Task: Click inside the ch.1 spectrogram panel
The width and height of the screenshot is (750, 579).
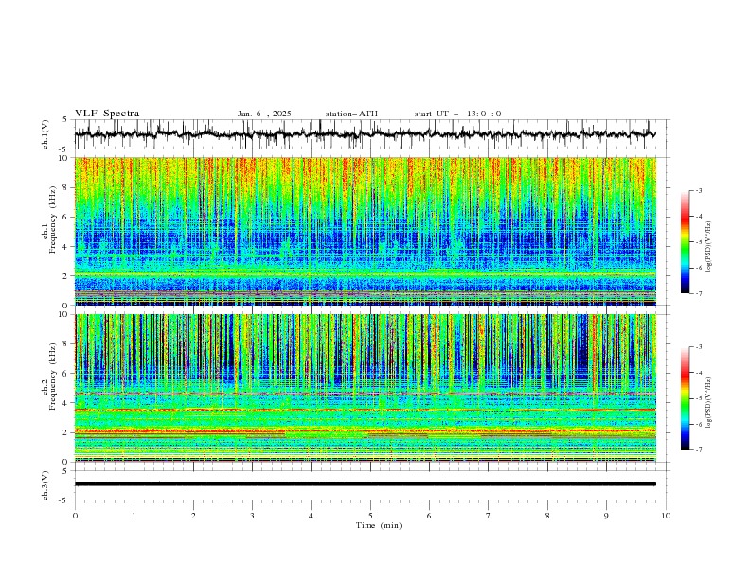Action: pyautogui.click(x=365, y=231)
